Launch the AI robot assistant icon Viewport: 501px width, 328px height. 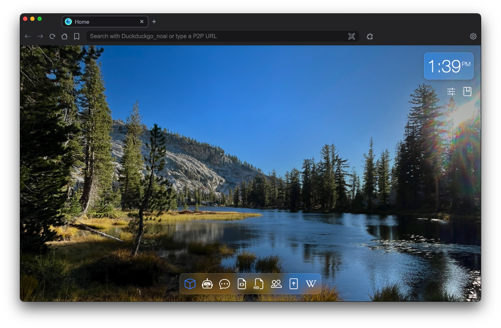[207, 284]
